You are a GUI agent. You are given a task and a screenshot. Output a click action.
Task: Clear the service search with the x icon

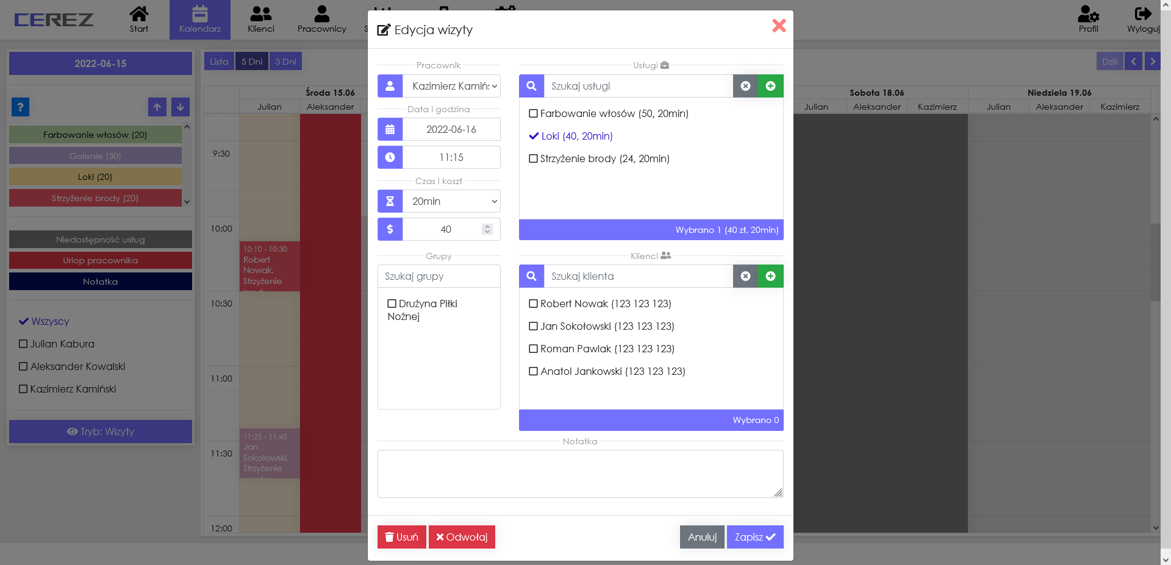(x=745, y=86)
